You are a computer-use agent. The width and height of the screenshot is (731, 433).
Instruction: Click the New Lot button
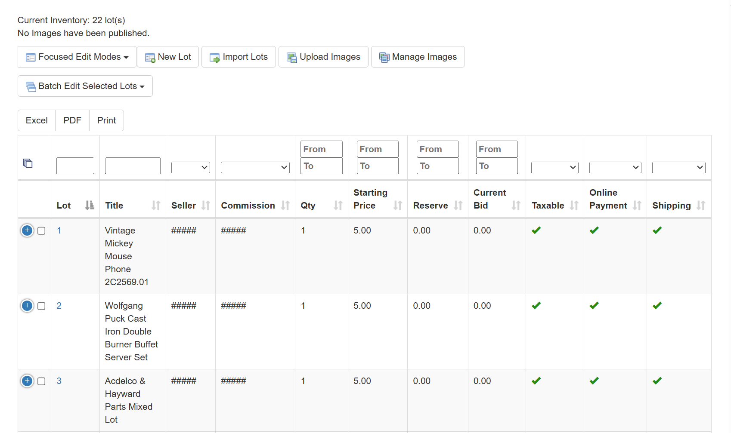168,57
